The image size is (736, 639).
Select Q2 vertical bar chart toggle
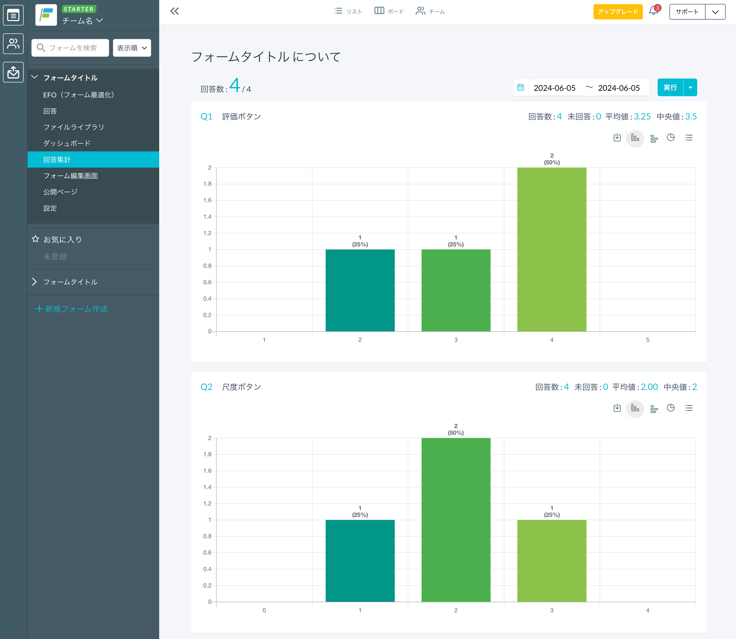click(635, 408)
